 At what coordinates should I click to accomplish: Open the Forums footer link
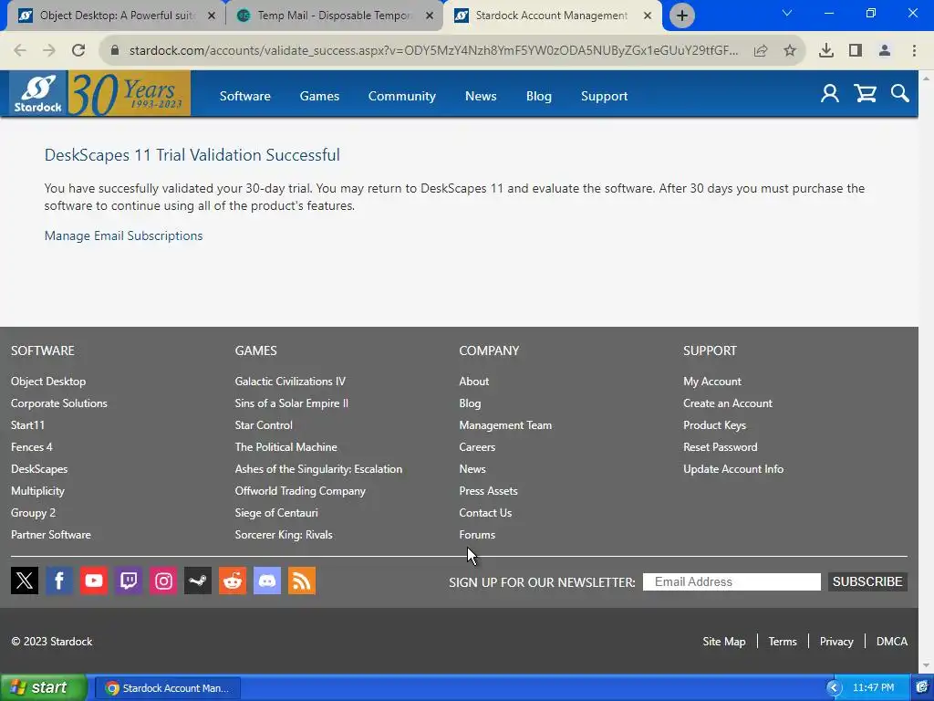pyautogui.click(x=477, y=535)
